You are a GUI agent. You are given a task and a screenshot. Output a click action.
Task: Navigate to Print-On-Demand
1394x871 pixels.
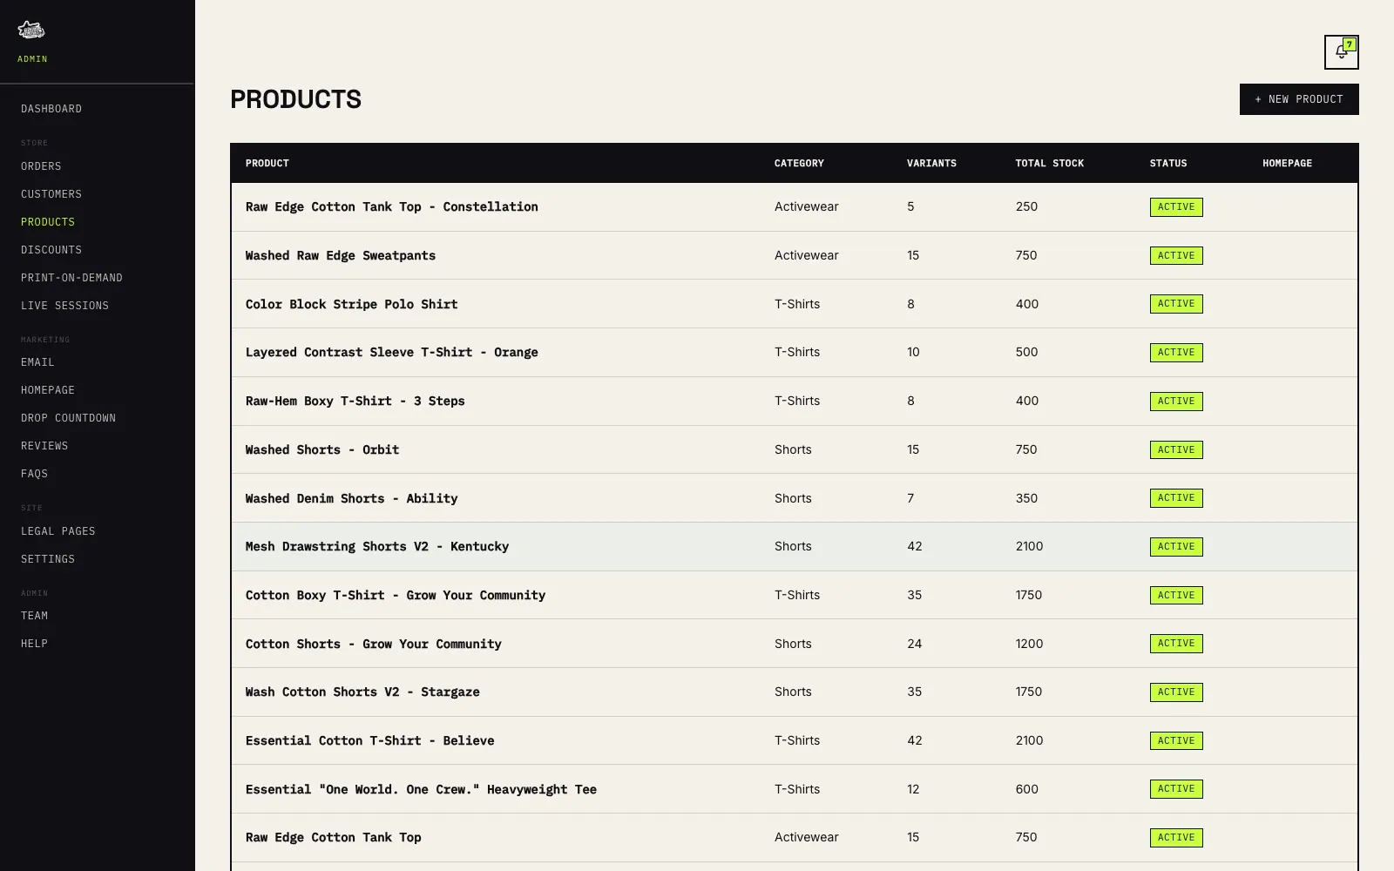pos(71,278)
